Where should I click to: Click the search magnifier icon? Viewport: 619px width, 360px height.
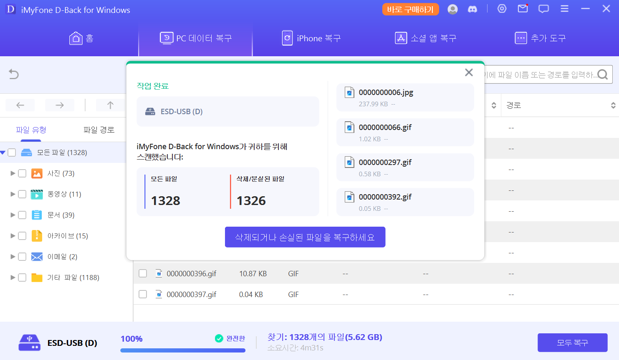(602, 75)
